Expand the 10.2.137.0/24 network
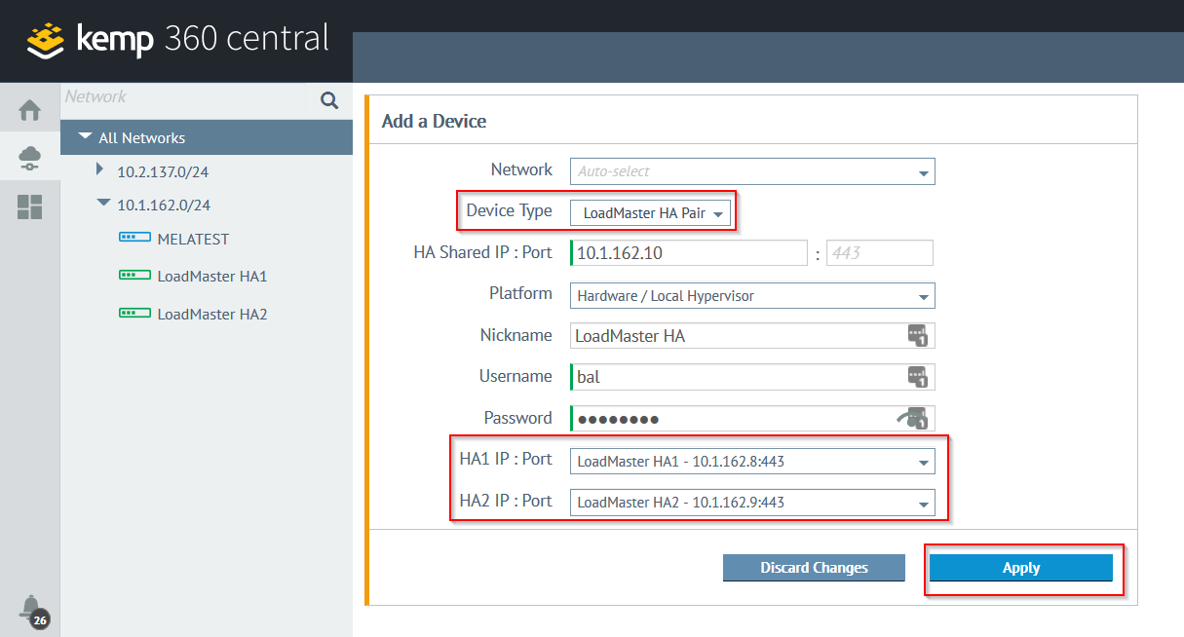This screenshot has height=637, width=1184. 99,169
